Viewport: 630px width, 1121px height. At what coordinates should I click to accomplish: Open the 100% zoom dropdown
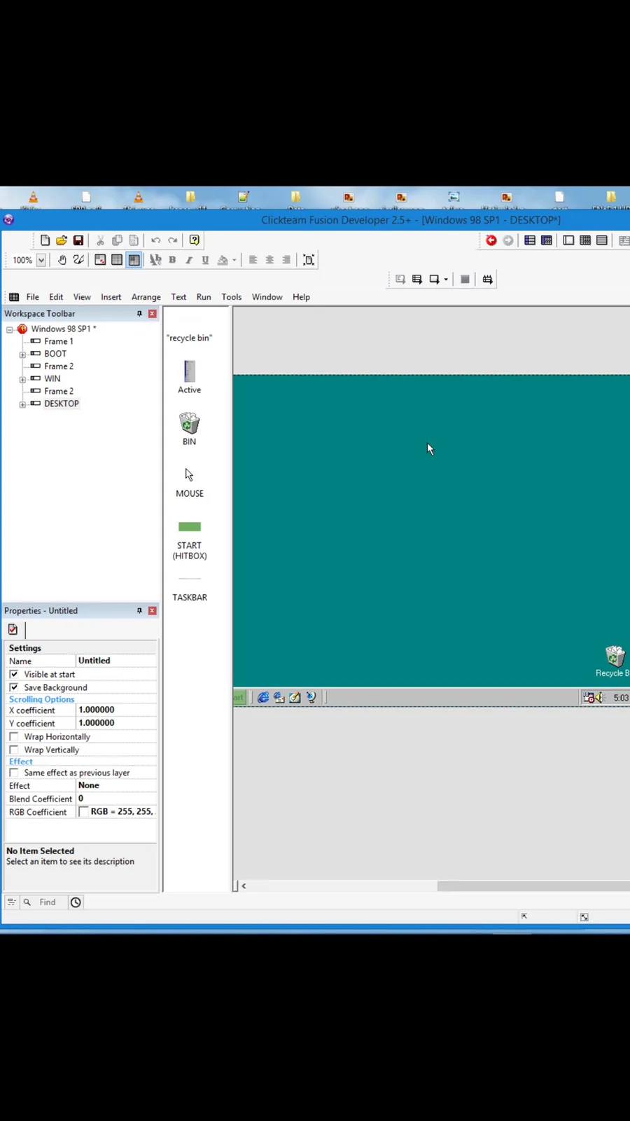click(41, 260)
